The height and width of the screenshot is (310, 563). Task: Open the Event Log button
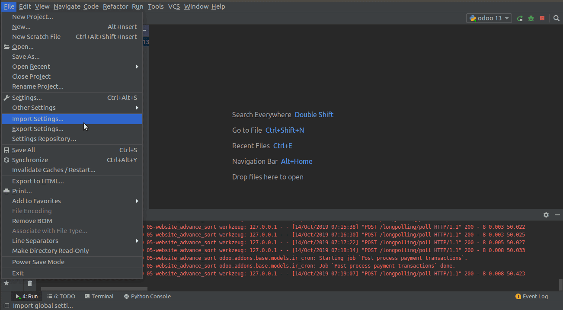point(532,296)
